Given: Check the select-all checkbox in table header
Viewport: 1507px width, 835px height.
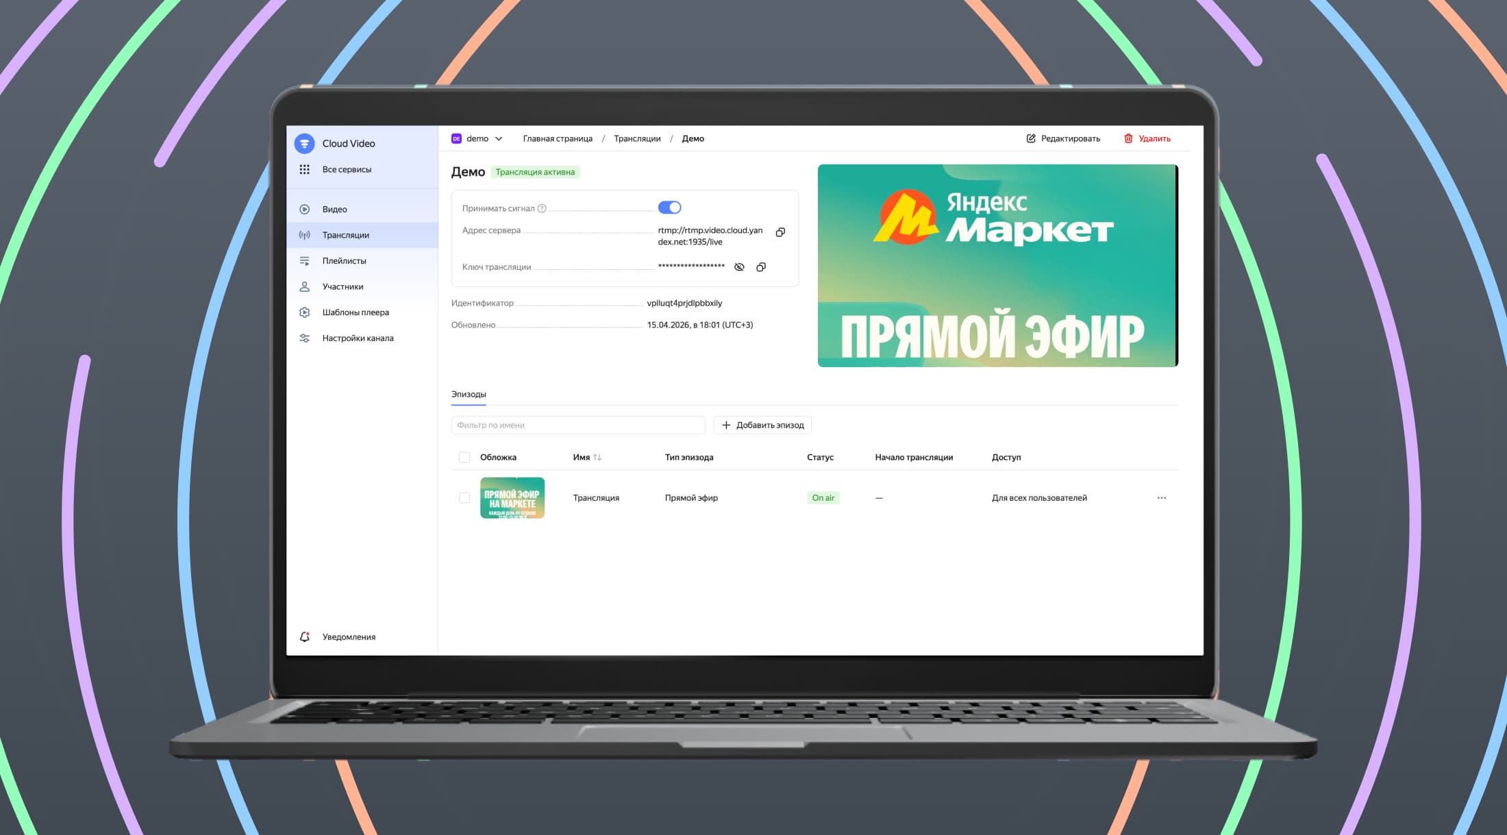Looking at the screenshot, I should coord(464,457).
